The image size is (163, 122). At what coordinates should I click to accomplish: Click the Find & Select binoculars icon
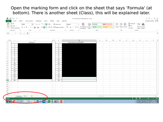point(143,26)
